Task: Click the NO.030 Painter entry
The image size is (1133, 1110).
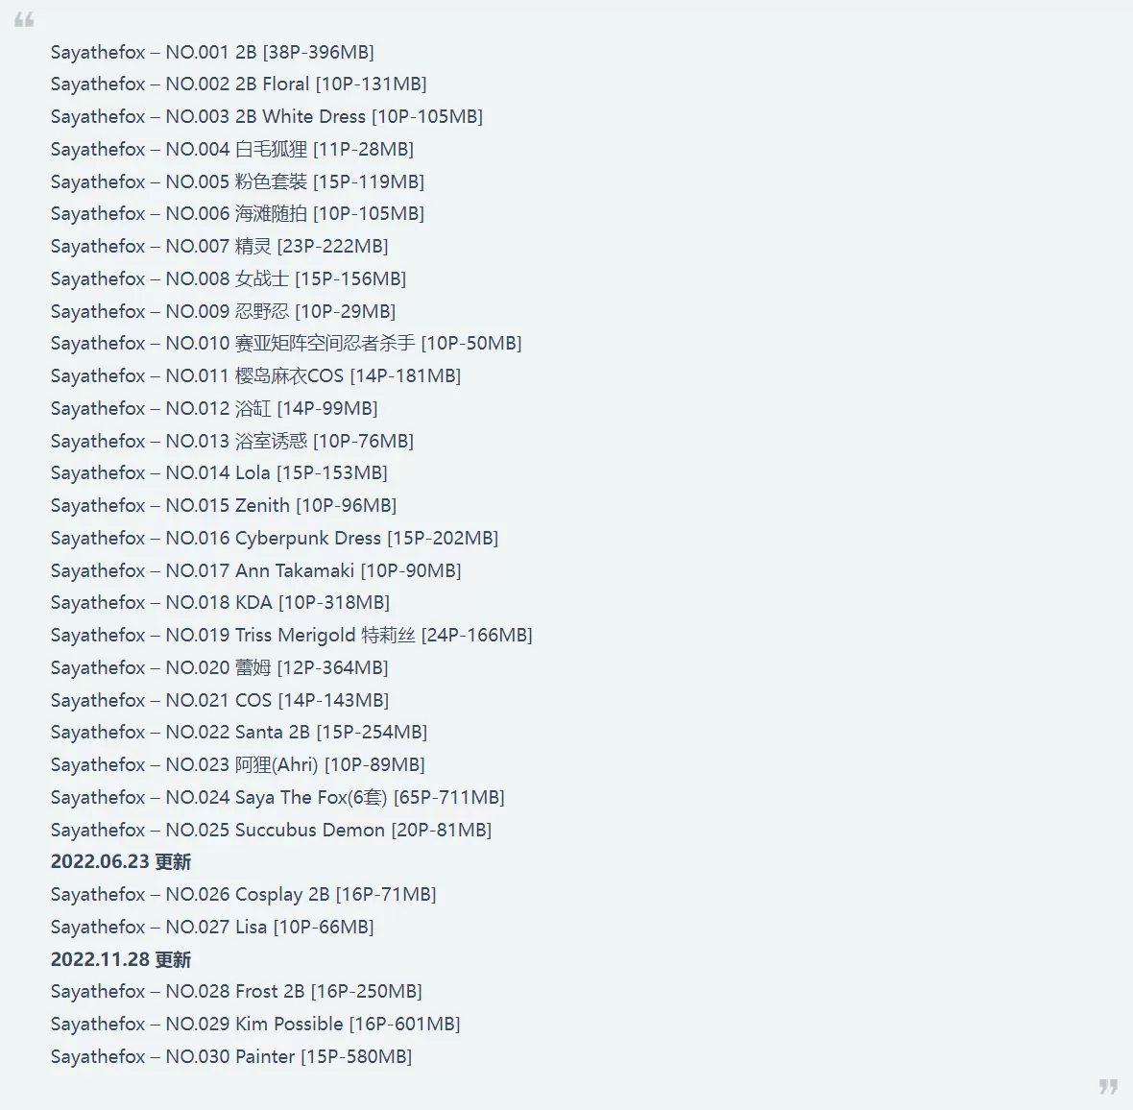Action: pyautogui.click(x=231, y=1056)
